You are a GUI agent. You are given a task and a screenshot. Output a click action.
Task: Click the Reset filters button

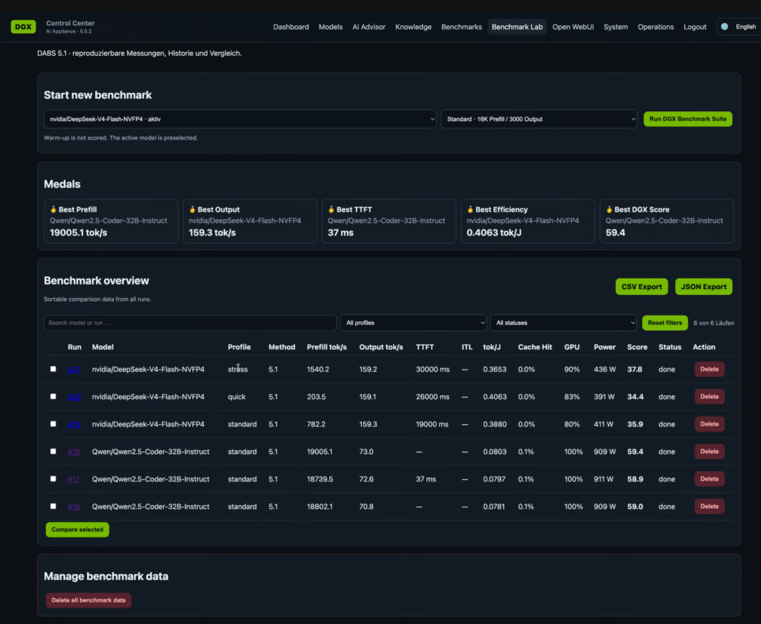coord(664,322)
